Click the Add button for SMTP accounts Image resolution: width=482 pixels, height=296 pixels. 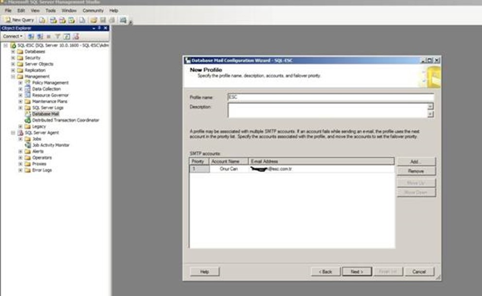click(416, 162)
